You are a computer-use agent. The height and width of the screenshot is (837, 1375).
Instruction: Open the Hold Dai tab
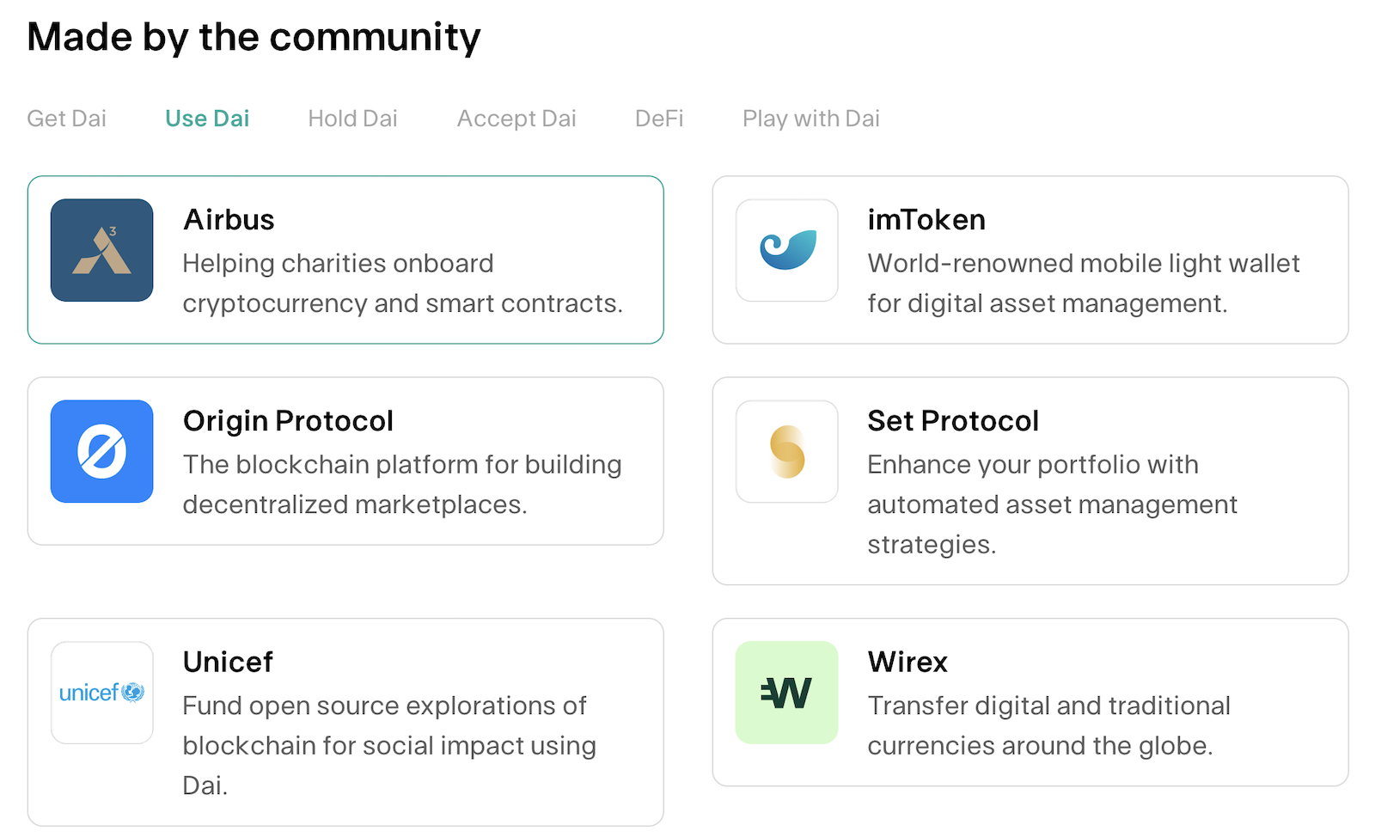pyautogui.click(x=352, y=119)
